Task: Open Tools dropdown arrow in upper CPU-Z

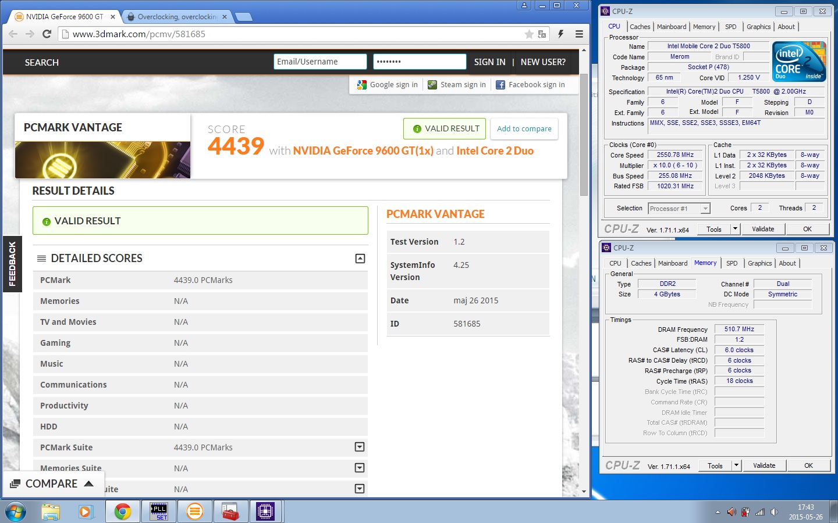Action: [735, 229]
